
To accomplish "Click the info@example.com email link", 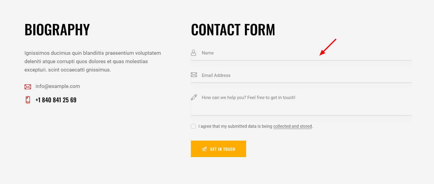I will click(x=58, y=86).
